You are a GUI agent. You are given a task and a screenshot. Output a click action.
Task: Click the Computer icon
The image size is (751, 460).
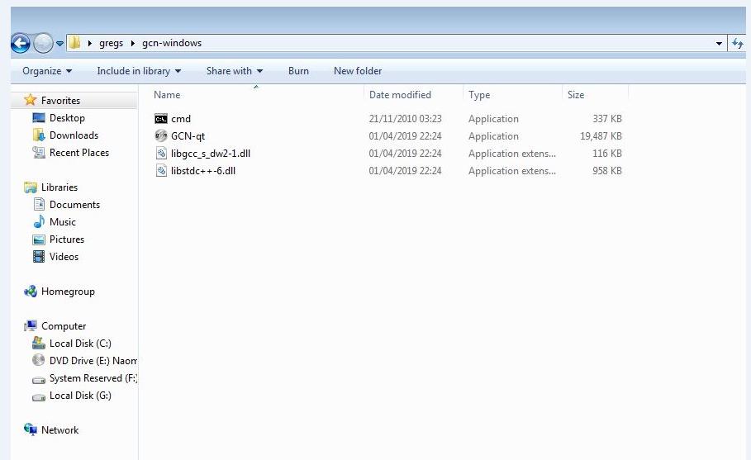(x=31, y=325)
